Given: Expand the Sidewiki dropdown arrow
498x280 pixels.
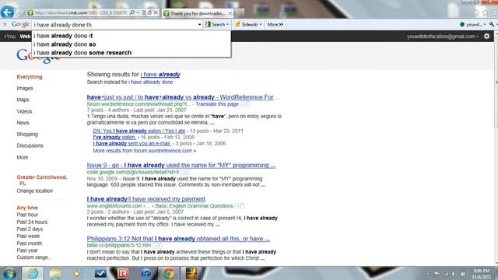Looking at the screenshot, I should (x=261, y=24).
